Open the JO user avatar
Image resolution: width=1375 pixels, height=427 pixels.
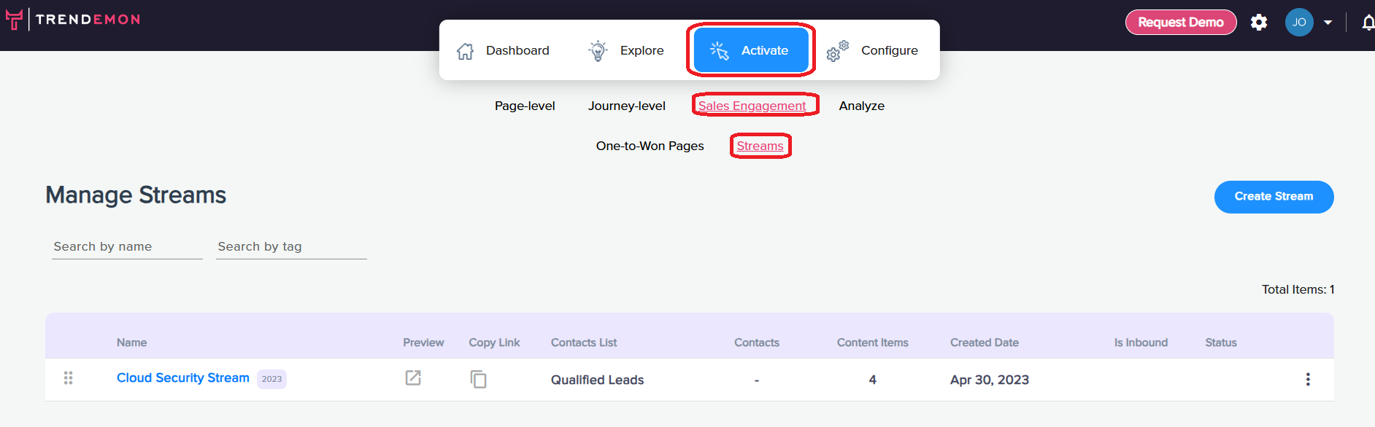pos(1299,22)
